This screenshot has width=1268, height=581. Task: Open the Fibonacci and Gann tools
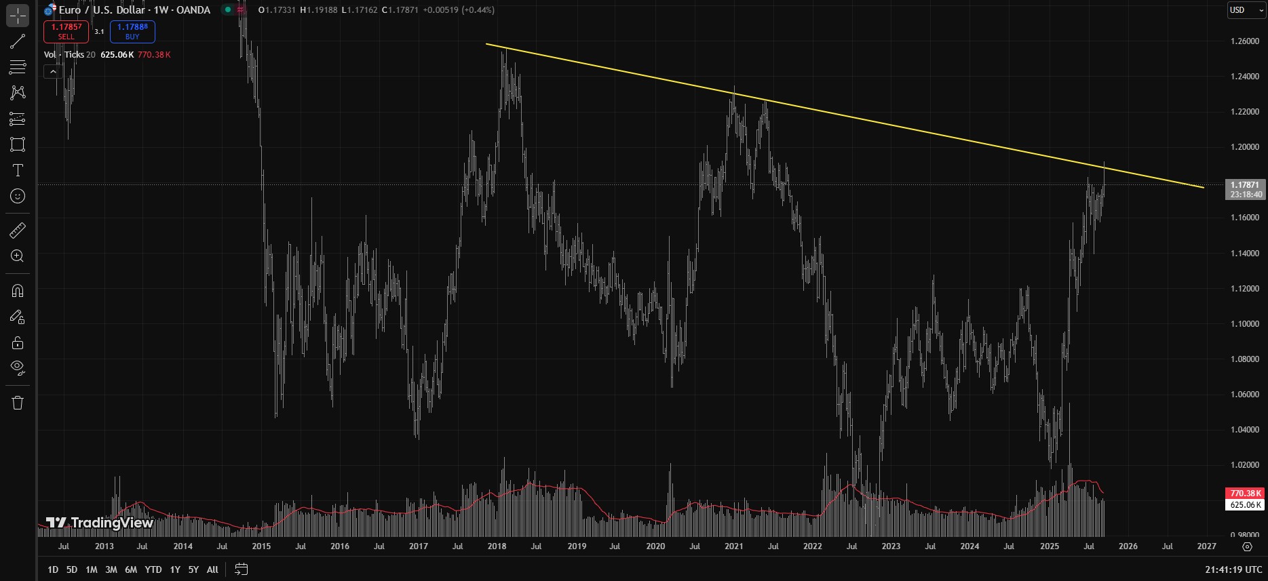click(18, 66)
